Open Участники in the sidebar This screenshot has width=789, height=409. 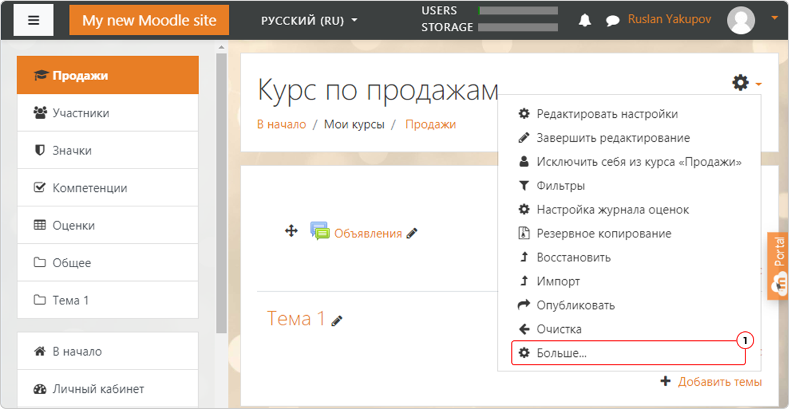pos(81,113)
